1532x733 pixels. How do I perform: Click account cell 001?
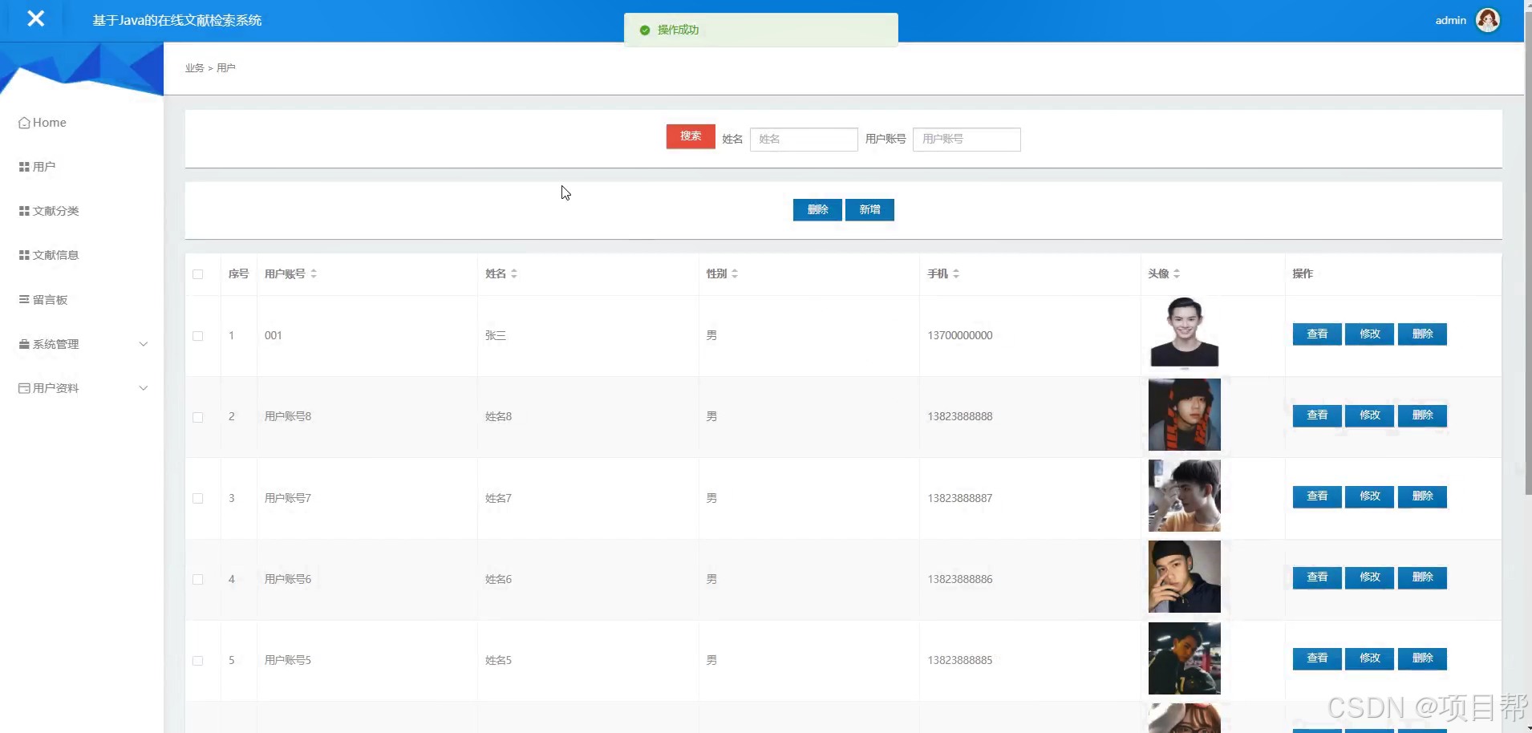274,335
